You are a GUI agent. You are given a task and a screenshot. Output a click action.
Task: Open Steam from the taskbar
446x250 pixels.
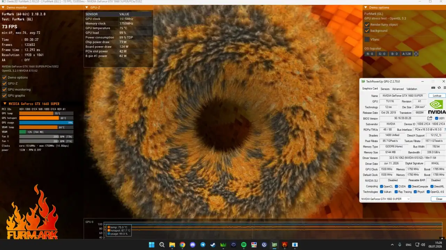(213, 245)
